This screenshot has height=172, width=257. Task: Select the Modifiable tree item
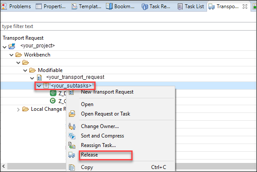click(x=50, y=70)
